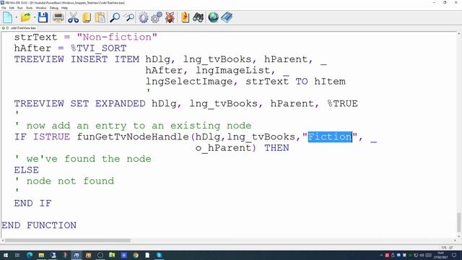Open File Explorer from the taskbar
Viewport: 462px width, 260px height.
[41, 255]
